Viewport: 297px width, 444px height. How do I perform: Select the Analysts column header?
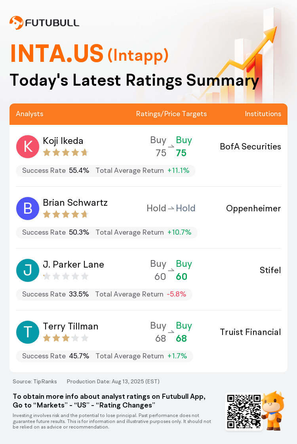(29, 114)
